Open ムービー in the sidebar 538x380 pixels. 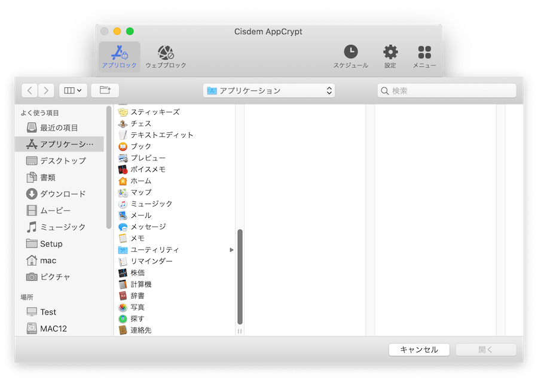pos(59,210)
